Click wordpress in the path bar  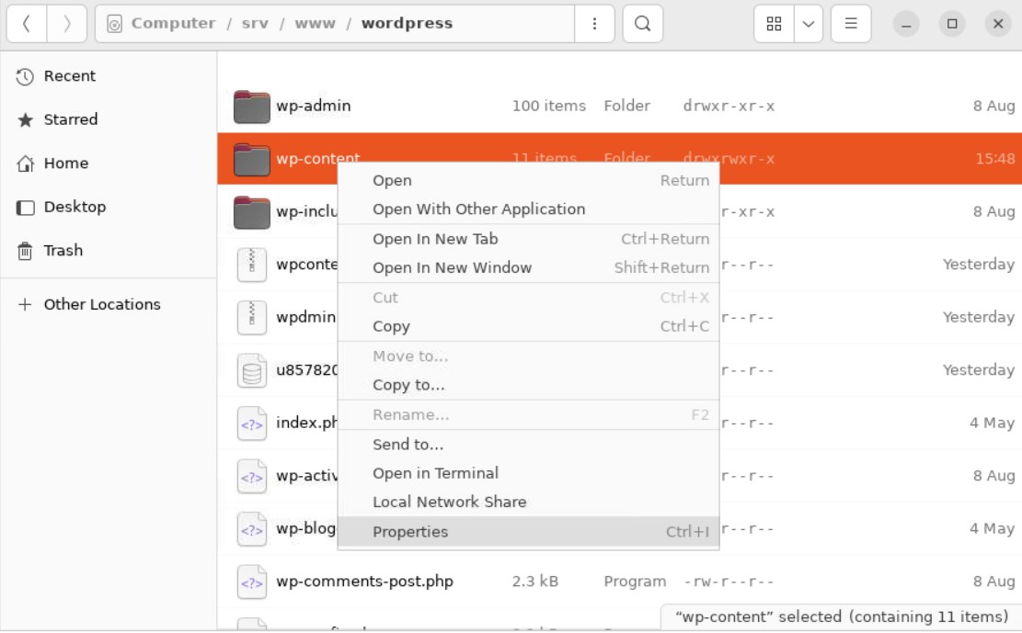coord(408,24)
